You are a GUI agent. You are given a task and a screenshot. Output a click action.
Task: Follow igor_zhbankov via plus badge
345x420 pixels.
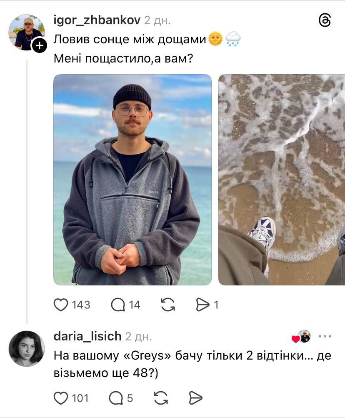pyautogui.click(x=40, y=45)
